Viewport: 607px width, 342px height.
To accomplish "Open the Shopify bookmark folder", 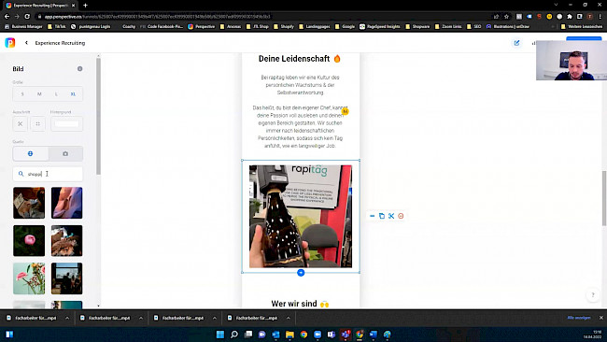I will click(284, 26).
